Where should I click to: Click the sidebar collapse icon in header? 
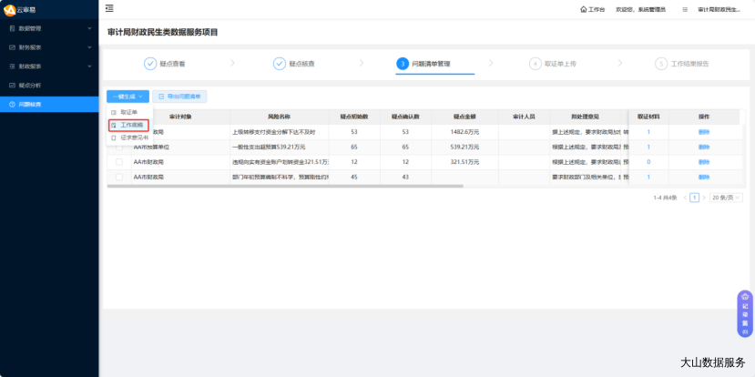tap(109, 8)
